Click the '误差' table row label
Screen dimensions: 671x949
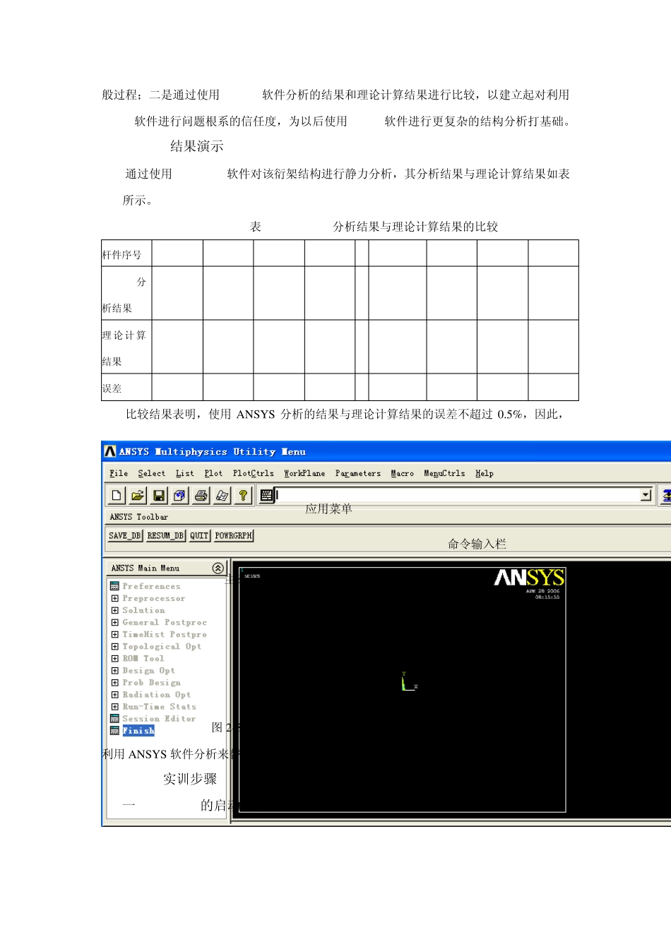pos(112,388)
